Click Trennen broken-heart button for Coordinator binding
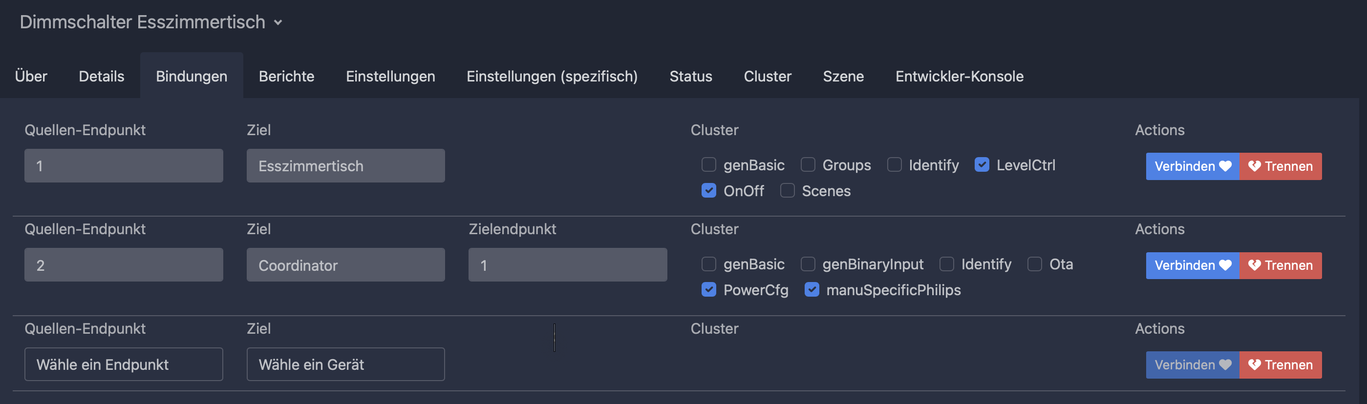 (x=1280, y=265)
